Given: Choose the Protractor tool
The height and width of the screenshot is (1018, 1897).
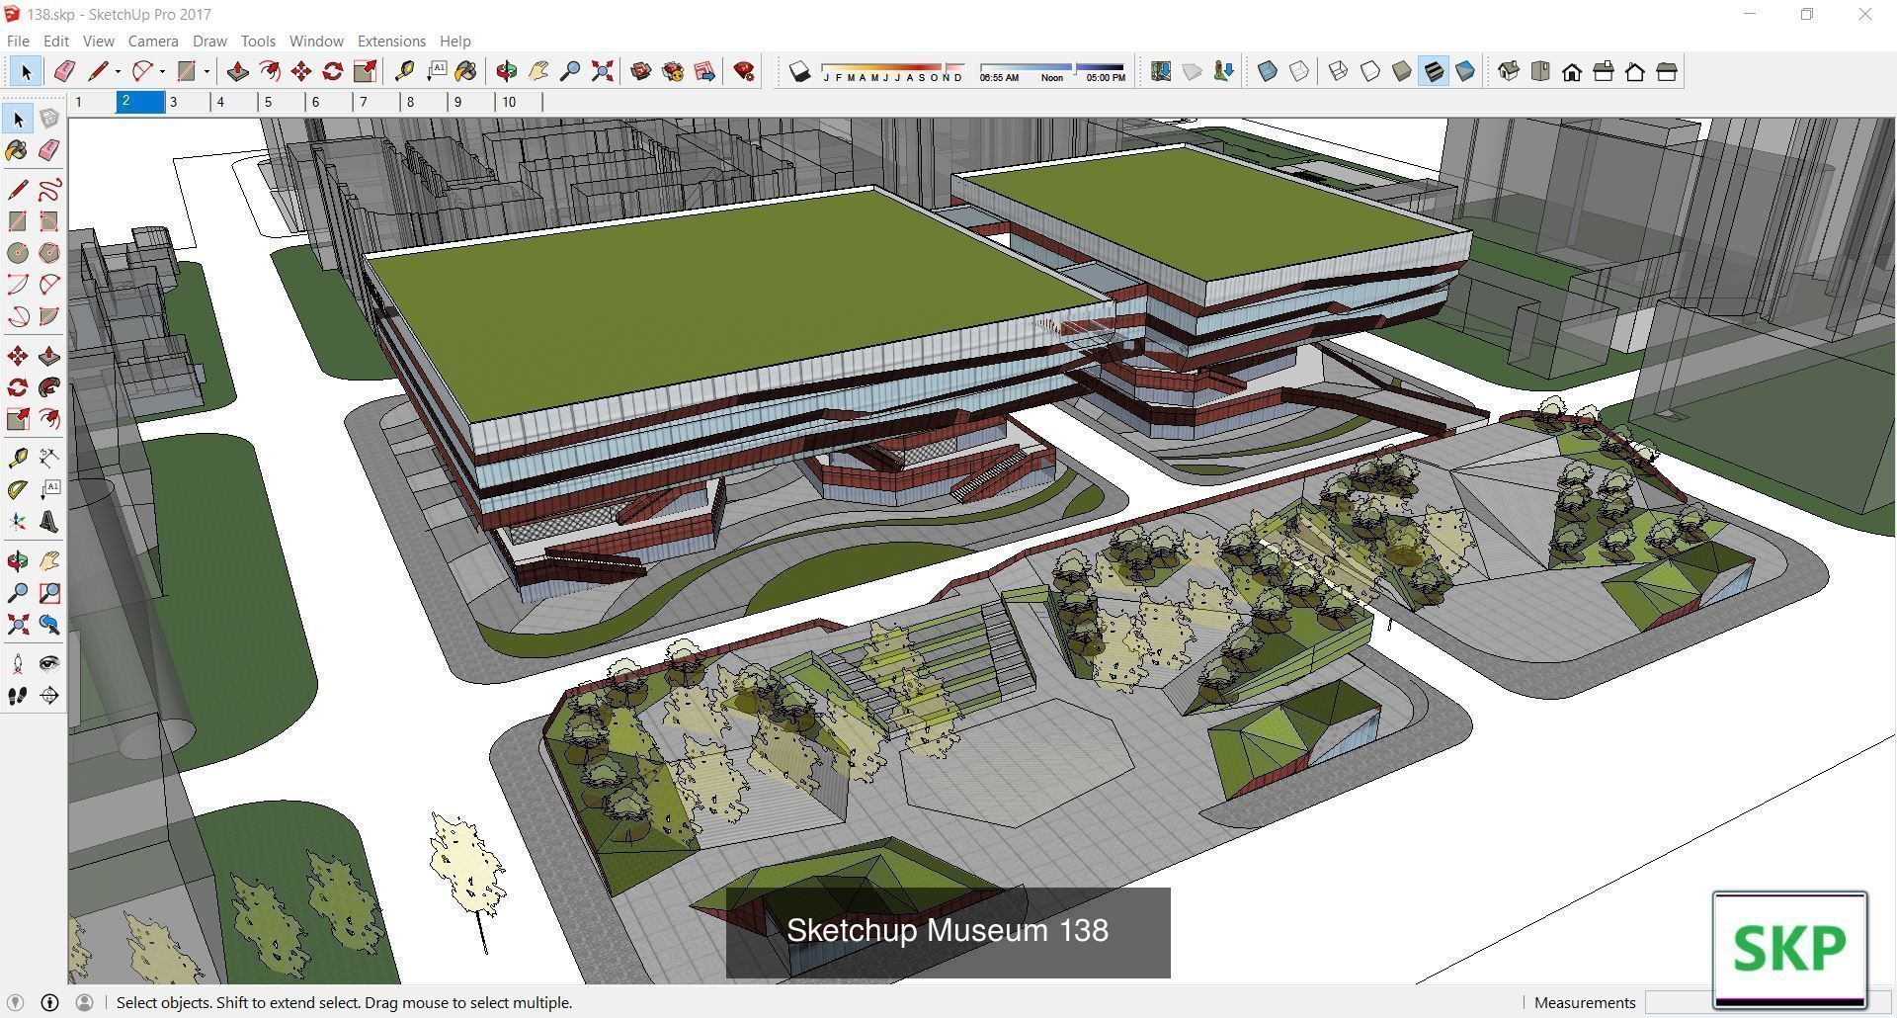Looking at the screenshot, I should click(x=18, y=490).
